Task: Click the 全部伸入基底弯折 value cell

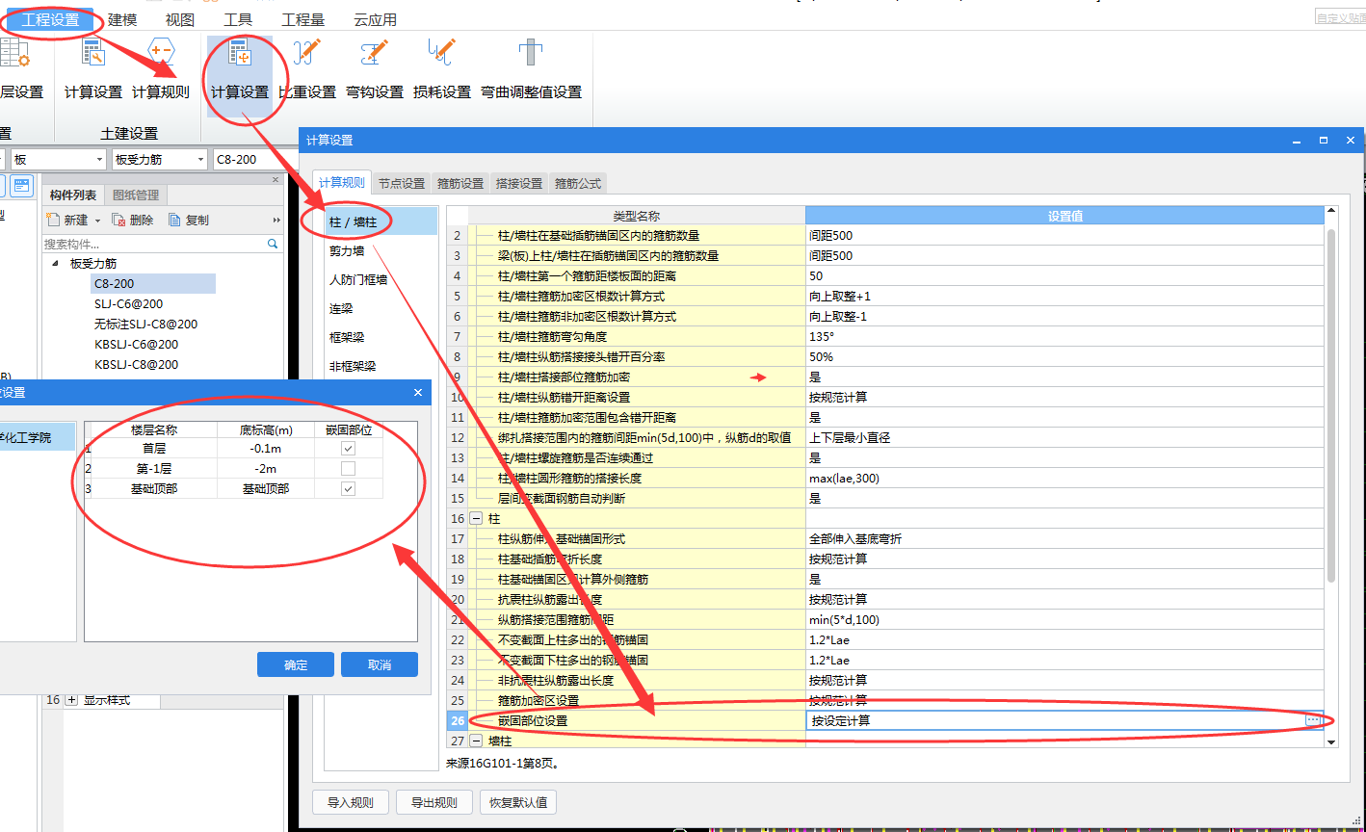Action: coord(1064,538)
